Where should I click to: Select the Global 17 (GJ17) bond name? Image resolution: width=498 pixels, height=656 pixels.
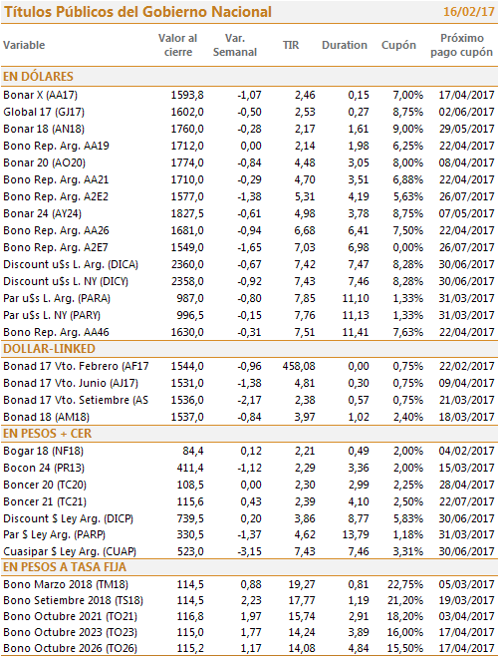point(44,112)
